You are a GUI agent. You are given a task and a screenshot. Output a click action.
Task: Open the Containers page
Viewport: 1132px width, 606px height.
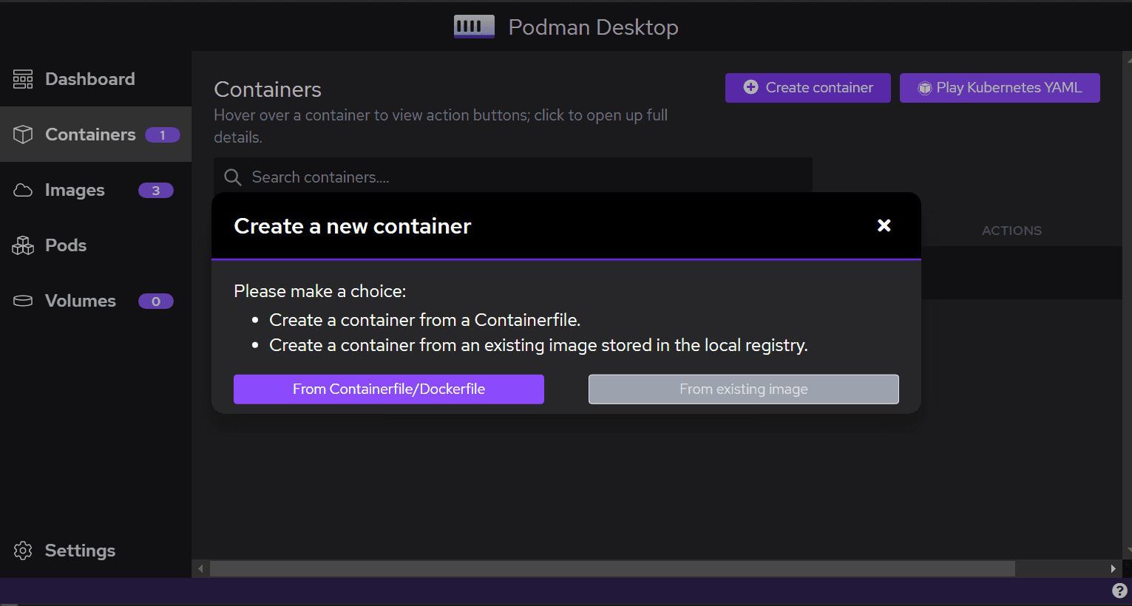click(95, 135)
